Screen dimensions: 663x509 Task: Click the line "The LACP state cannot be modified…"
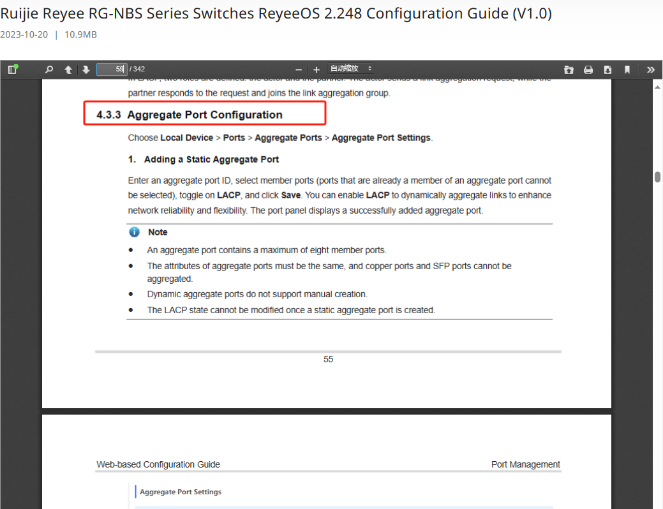pos(291,310)
